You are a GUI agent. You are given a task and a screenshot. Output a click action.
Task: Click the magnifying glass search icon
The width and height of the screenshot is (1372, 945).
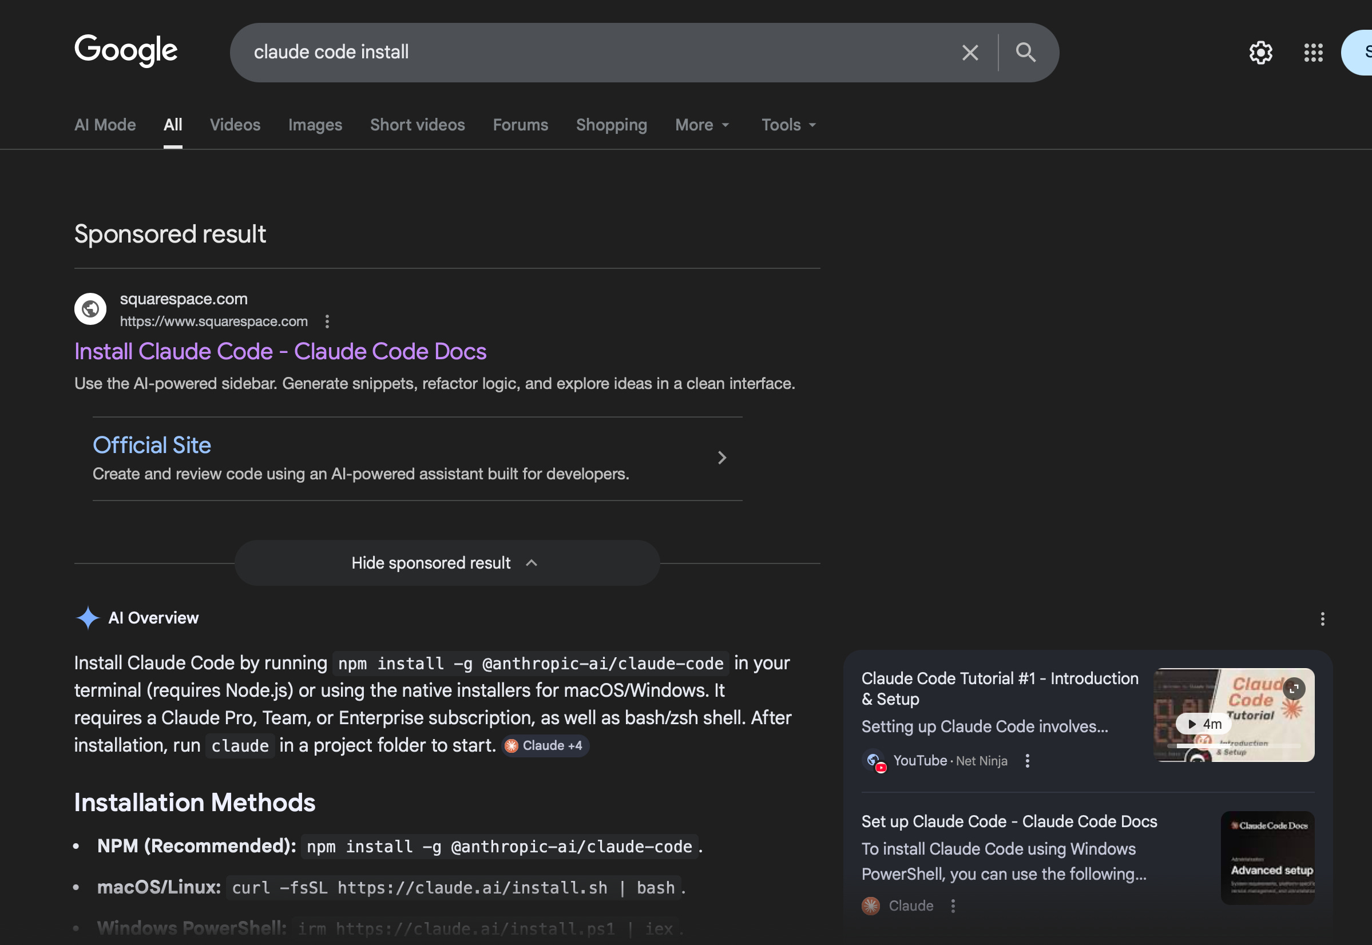pyautogui.click(x=1025, y=53)
